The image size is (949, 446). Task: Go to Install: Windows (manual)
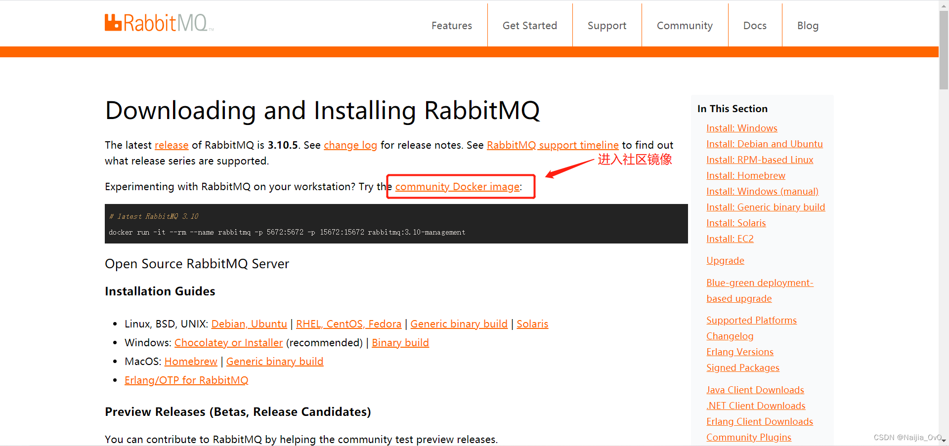762,192
